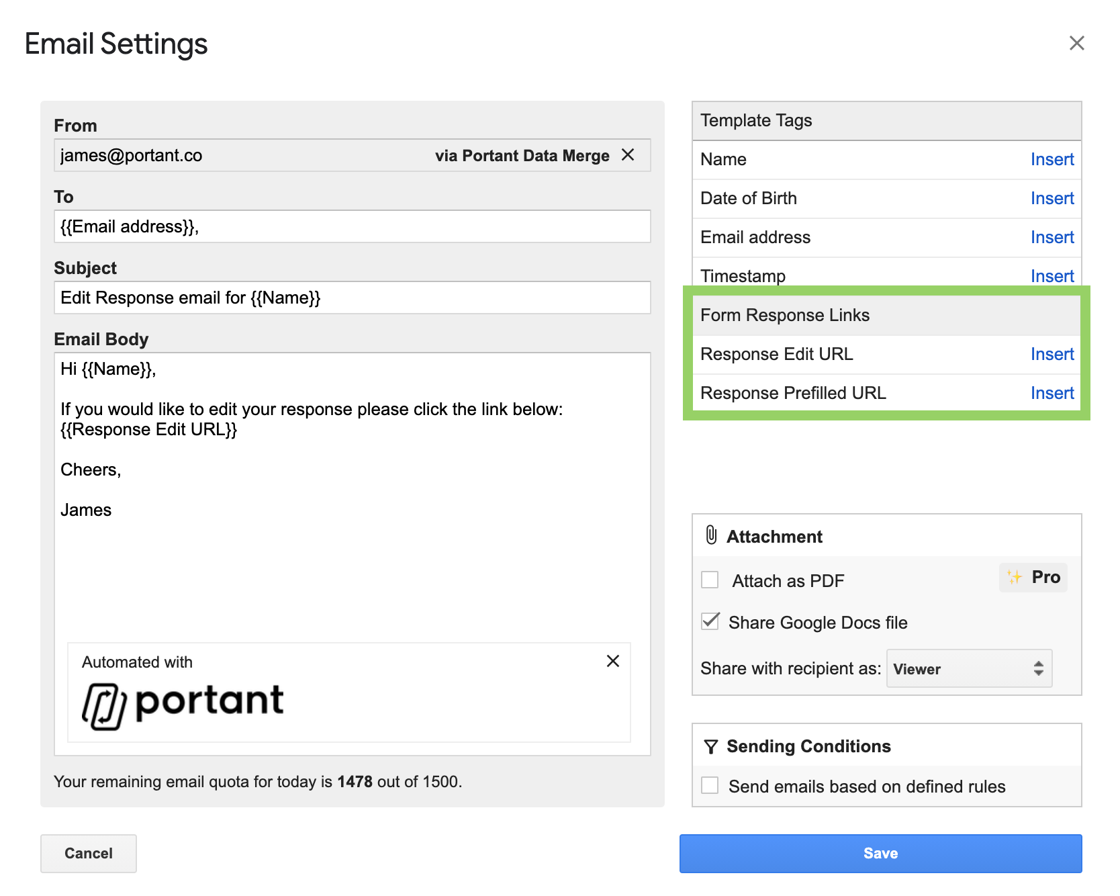This screenshot has height=896, width=1120.
Task: Click the Pro sparkle badge
Action: click(1033, 578)
